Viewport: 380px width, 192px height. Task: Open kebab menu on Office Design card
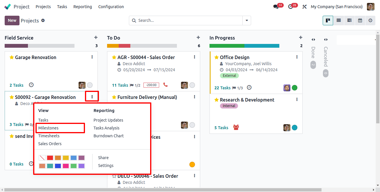pos(297,57)
